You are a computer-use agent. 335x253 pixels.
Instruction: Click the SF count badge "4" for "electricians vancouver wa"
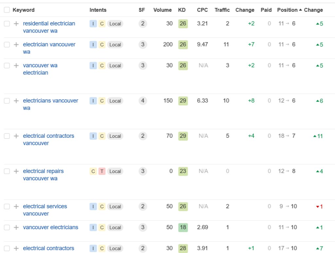pyautogui.click(x=142, y=101)
